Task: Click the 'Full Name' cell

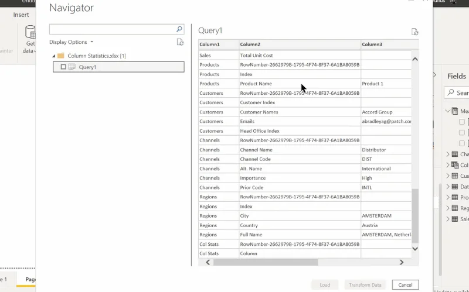Action: point(300,235)
